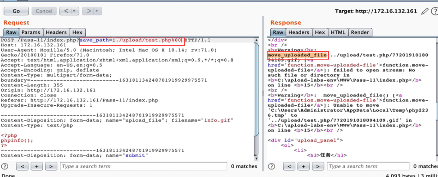Click the div id="upload_panel" line
This screenshot has width=438, height=177.
click(305, 140)
